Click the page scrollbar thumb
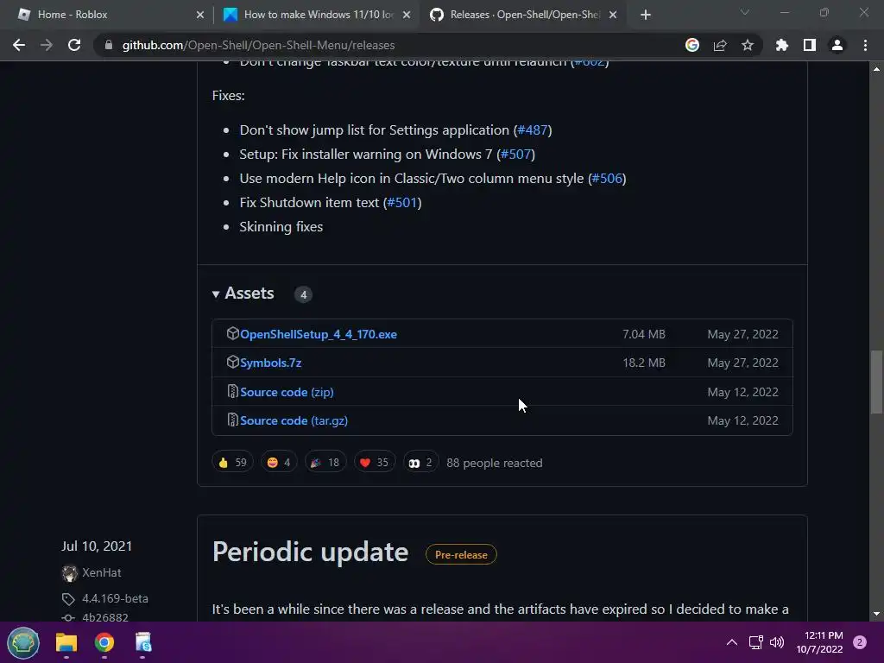 [x=876, y=382]
